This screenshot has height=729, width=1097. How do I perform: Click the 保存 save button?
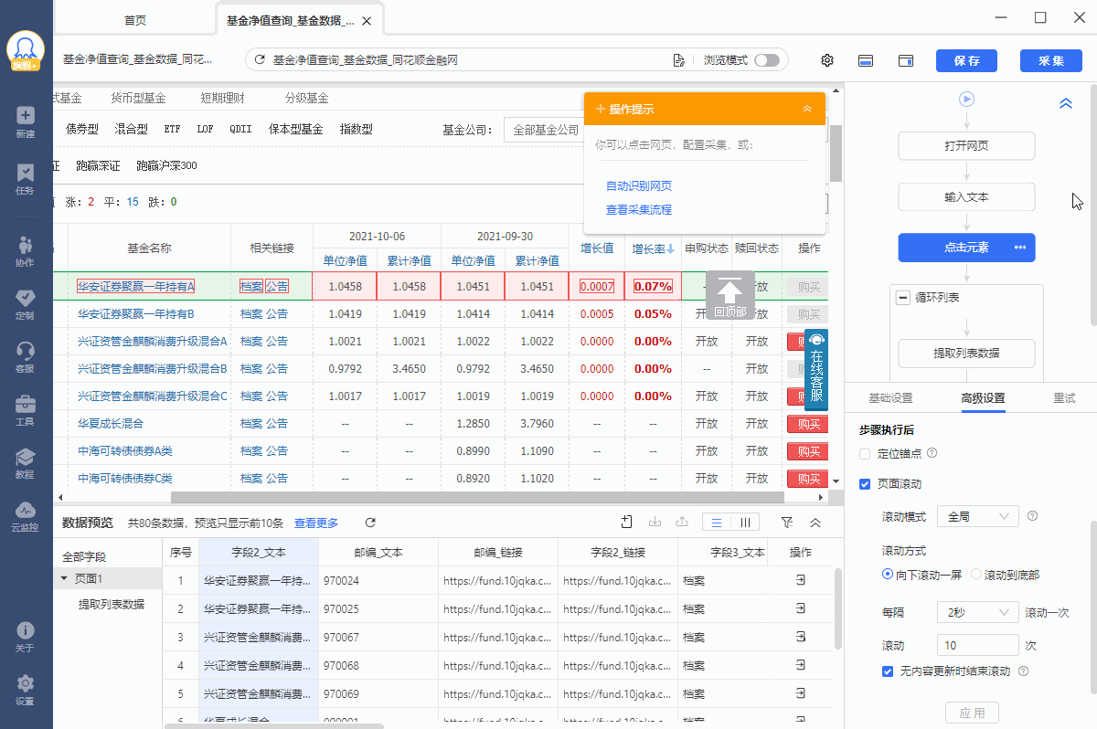[x=967, y=60]
